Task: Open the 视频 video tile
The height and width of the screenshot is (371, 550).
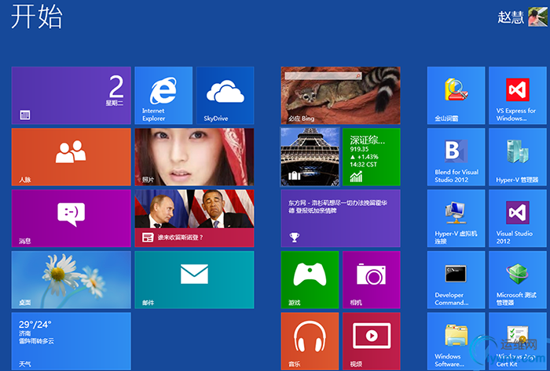Action: [x=371, y=340]
